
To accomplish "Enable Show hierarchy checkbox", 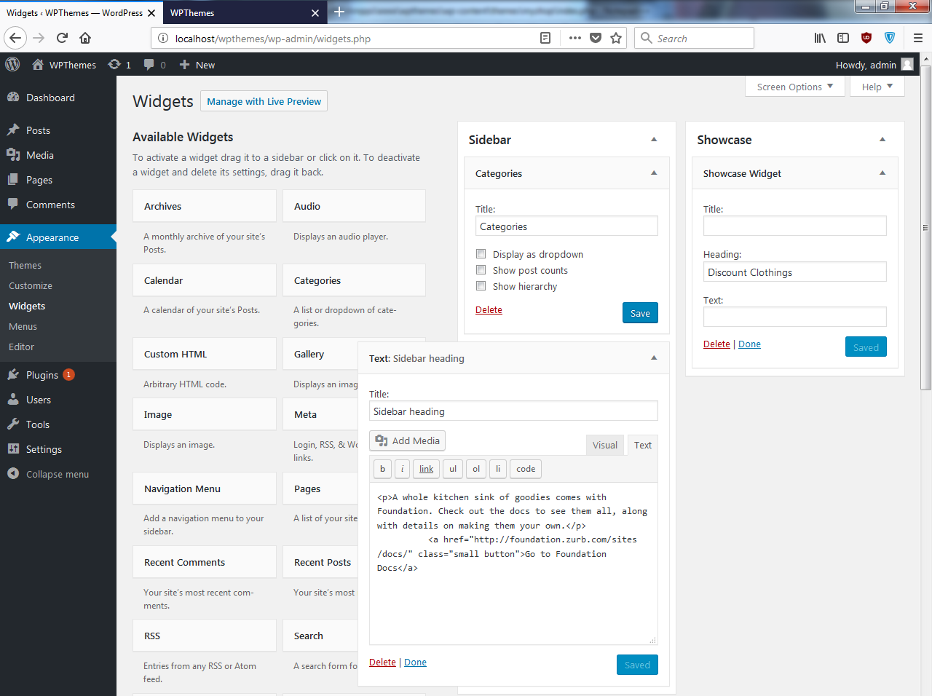I will [x=481, y=286].
